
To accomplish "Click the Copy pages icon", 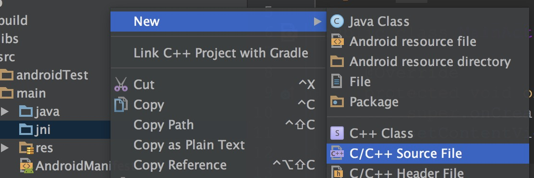I will (121, 104).
